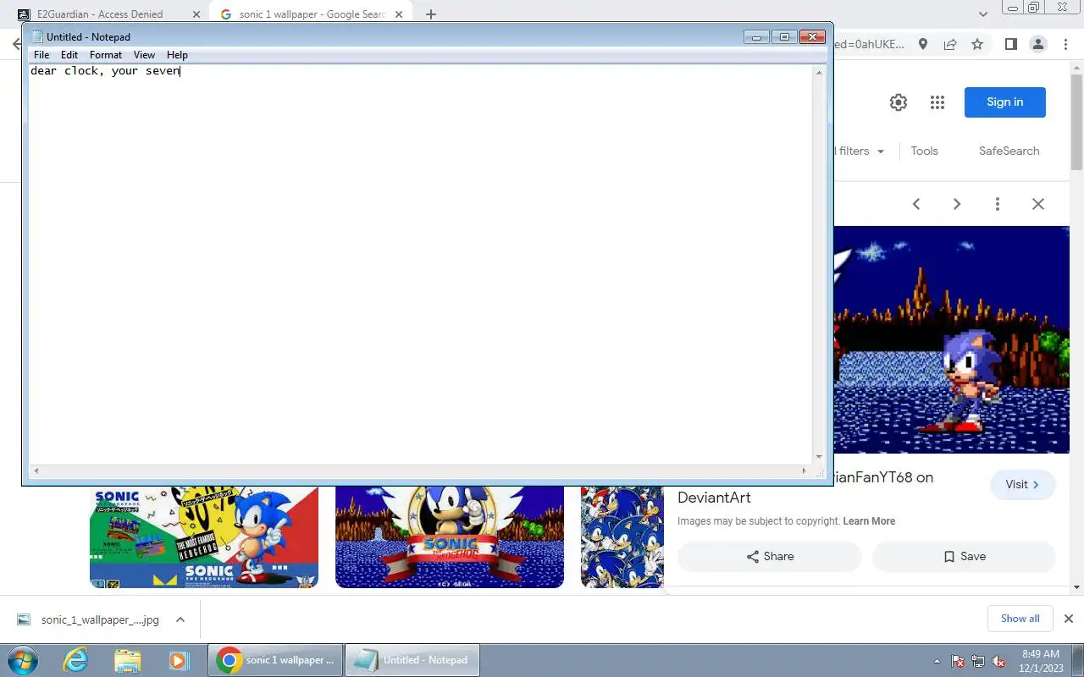Image resolution: width=1084 pixels, height=677 pixels.
Task: Open the Sonic pattern wallpaper thumbnail
Action: (x=622, y=537)
